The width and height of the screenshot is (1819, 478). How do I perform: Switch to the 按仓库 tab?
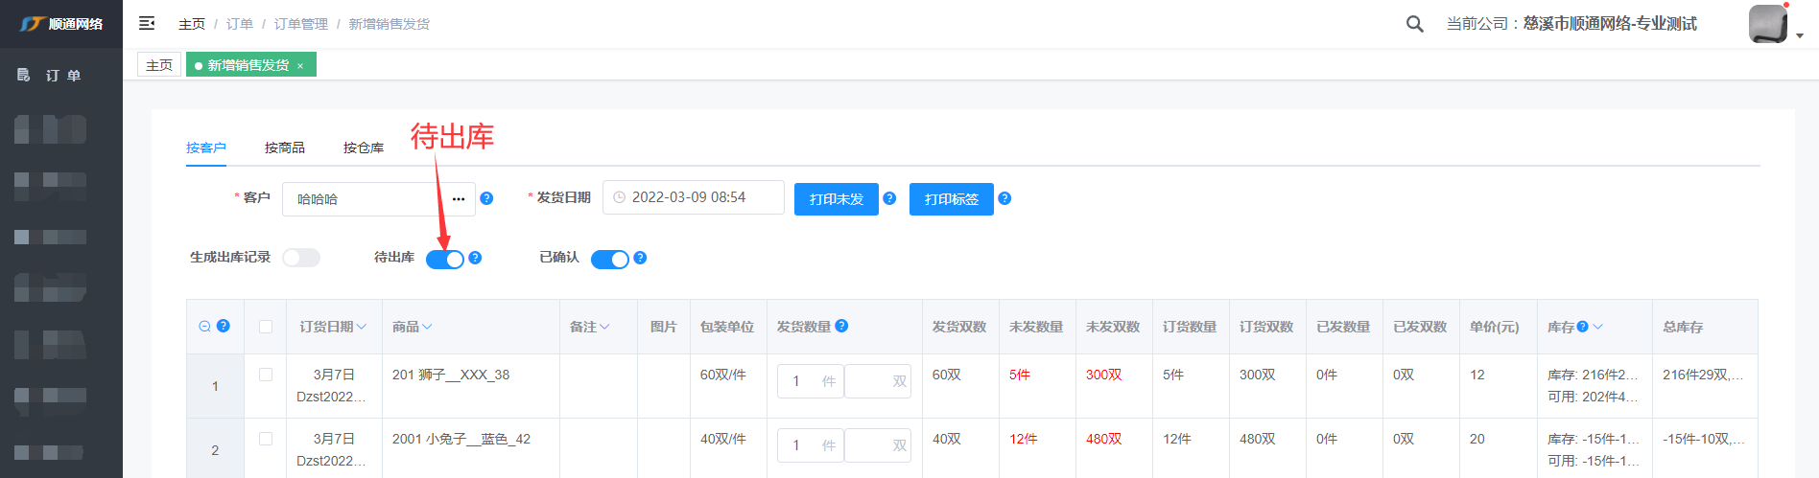(363, 148)
